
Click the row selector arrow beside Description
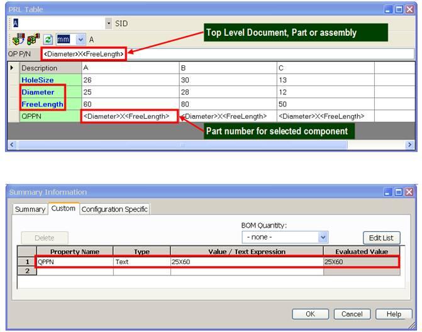13,68
